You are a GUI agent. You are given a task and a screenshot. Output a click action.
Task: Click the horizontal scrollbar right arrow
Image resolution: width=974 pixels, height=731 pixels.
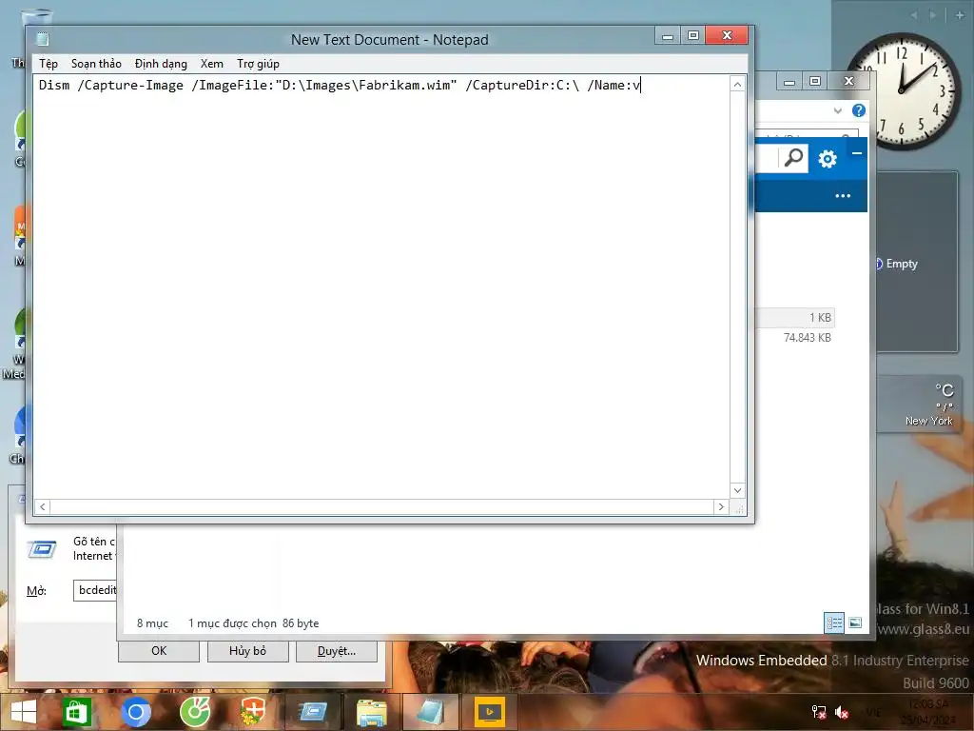(x=721, y=506)
